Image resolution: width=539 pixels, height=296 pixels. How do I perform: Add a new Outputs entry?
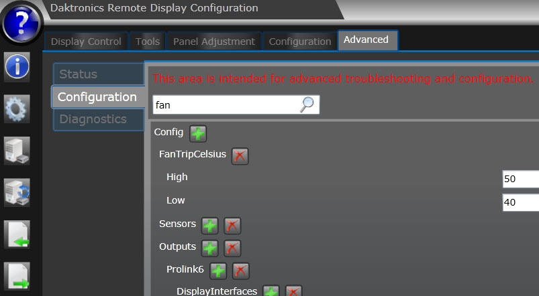coord(210,248)
